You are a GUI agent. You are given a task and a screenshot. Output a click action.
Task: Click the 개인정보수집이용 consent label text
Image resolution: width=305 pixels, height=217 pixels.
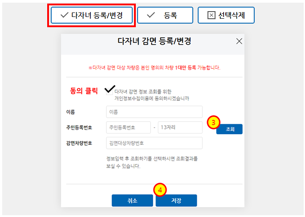(152, 95)
